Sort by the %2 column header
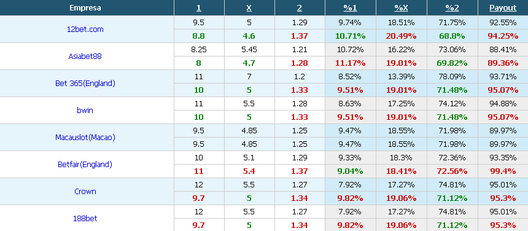528x231 pixels. [x=452, y=8]
